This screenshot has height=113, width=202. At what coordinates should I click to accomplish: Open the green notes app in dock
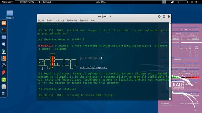pos(3,79)
